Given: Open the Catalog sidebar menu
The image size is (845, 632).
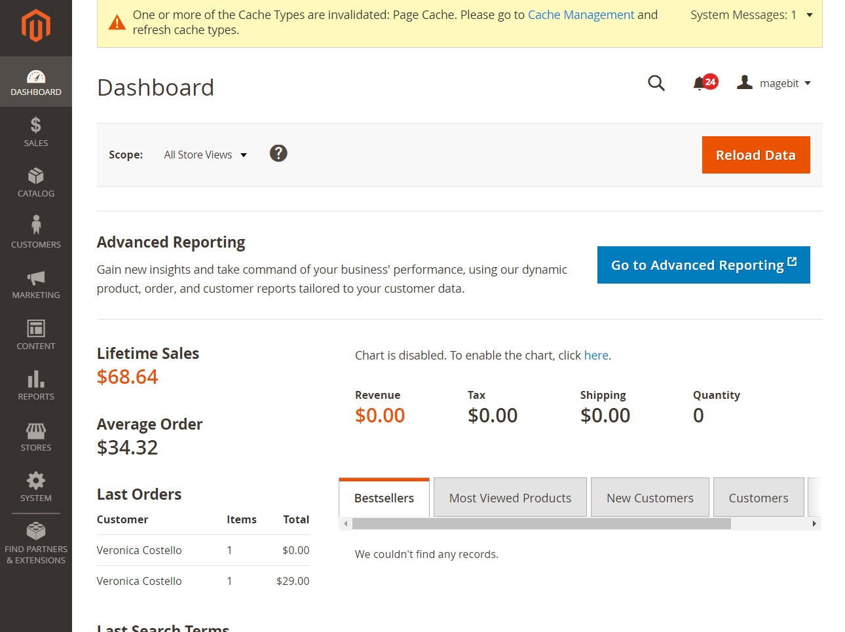Looking at the screenshot, I should tap(36, 183).
